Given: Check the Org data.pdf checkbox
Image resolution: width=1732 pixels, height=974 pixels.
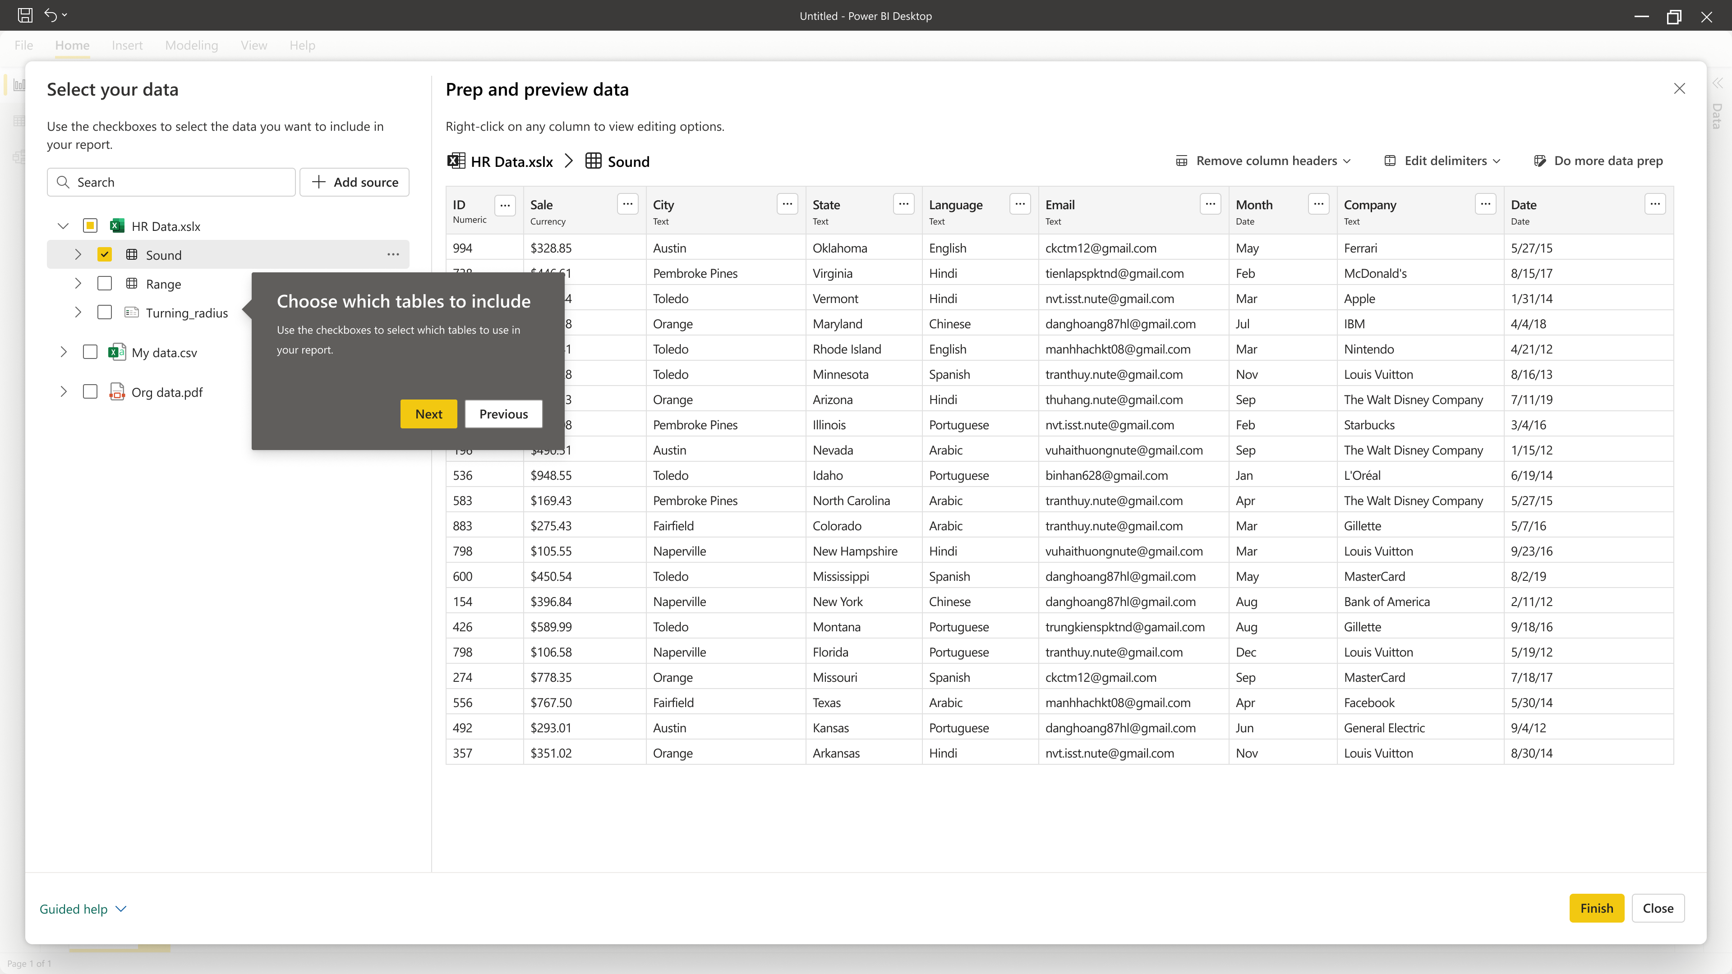Looking at the screenshot, I should coord(90,392).
